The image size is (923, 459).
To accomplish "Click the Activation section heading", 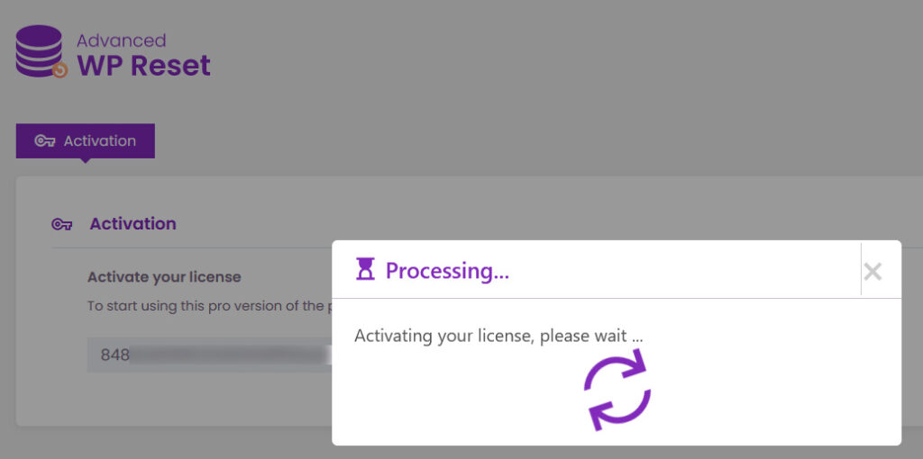I will coord(133,224).
